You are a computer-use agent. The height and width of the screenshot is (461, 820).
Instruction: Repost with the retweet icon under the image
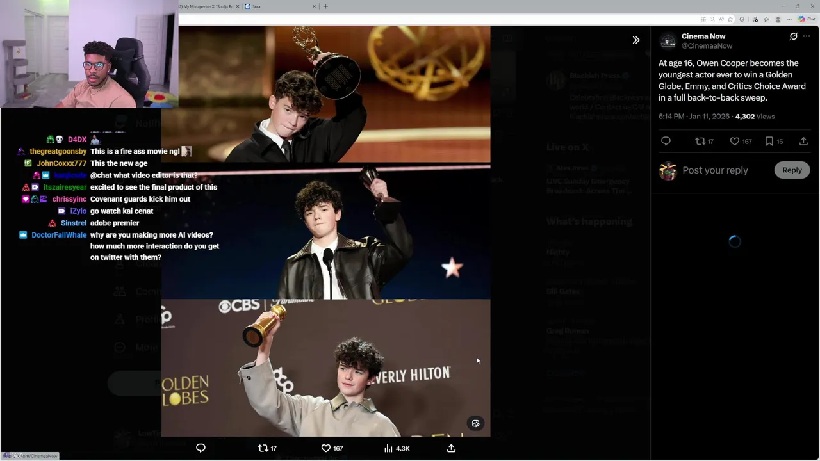pos(266,448)
